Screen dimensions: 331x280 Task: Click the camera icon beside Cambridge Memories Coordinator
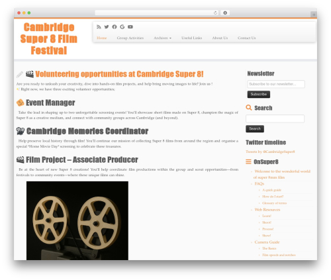(21, 131)
